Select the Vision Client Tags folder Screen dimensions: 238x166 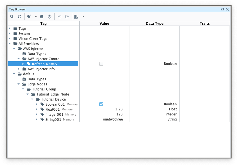[33, 38]
